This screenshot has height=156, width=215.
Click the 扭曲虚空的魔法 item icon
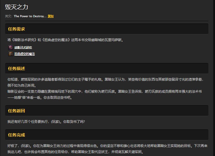[x=11, y=54]
